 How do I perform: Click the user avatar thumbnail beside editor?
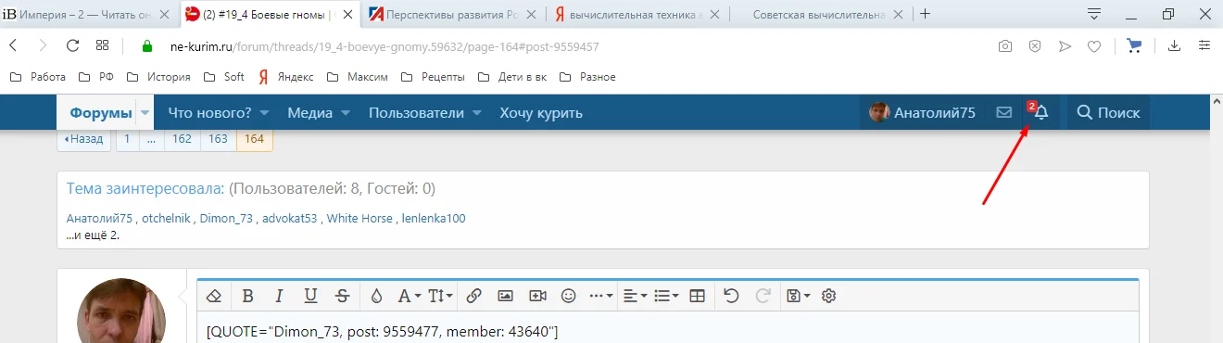pos(121,311)
